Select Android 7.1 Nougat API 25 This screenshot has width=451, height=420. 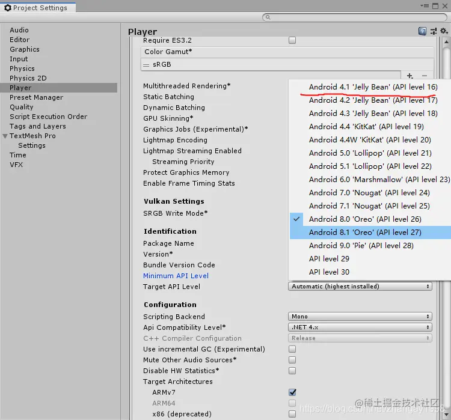pyautogui.click(x=370, y=206)
